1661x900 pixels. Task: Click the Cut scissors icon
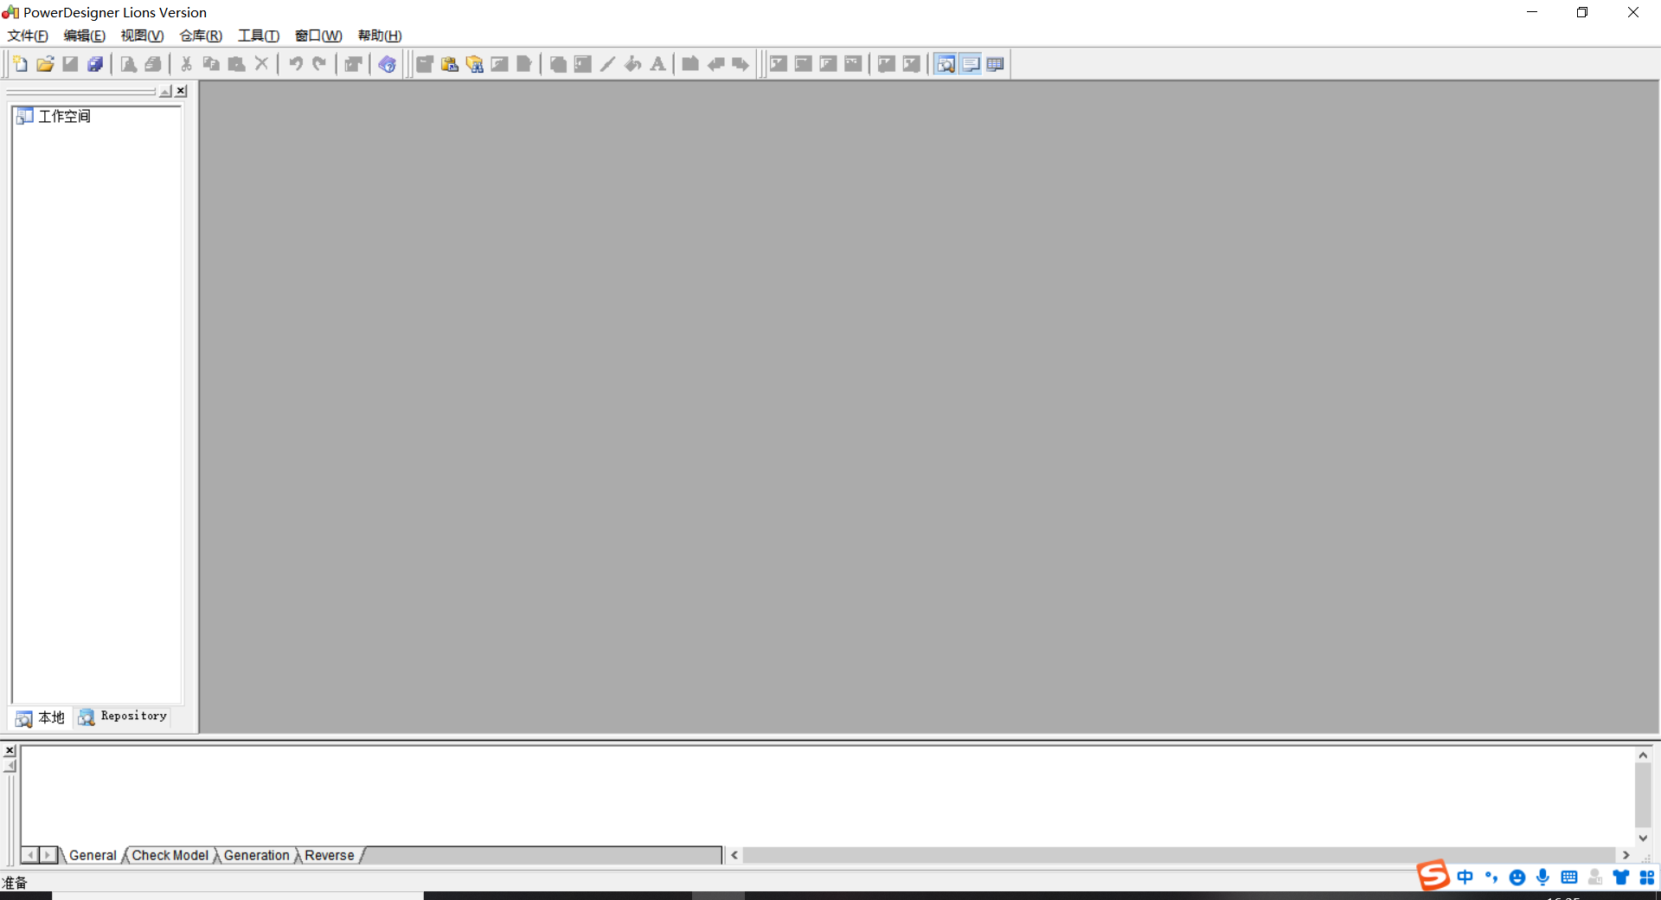coord(186,64)
